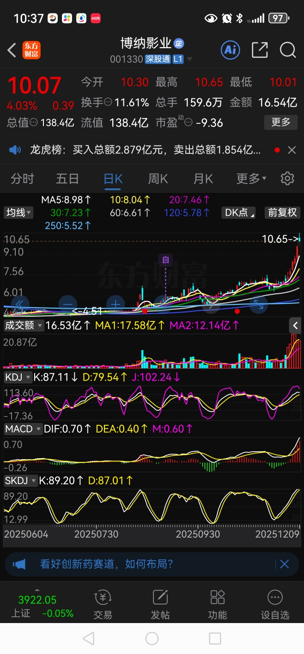Open the 成交额 indicator dropdown

pos(24,325)
